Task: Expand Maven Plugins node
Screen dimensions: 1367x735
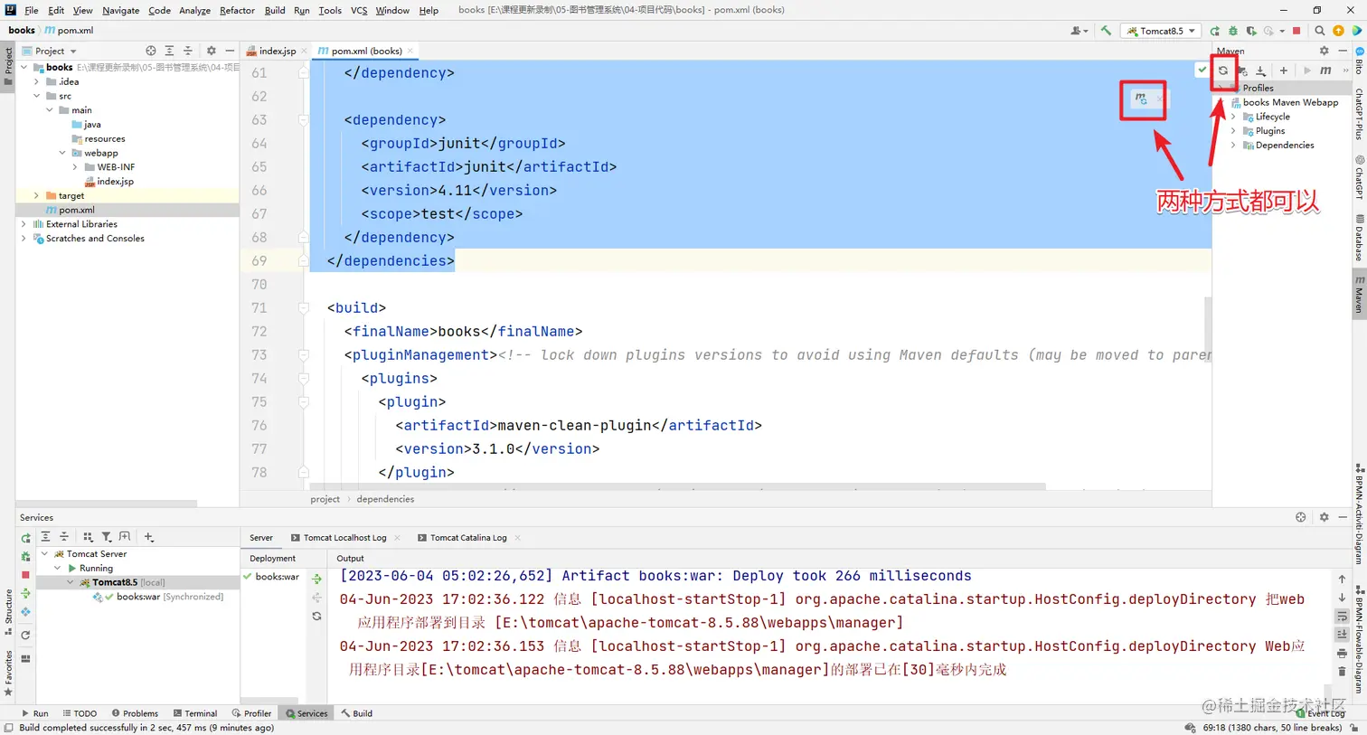Action: point(1233,131)
